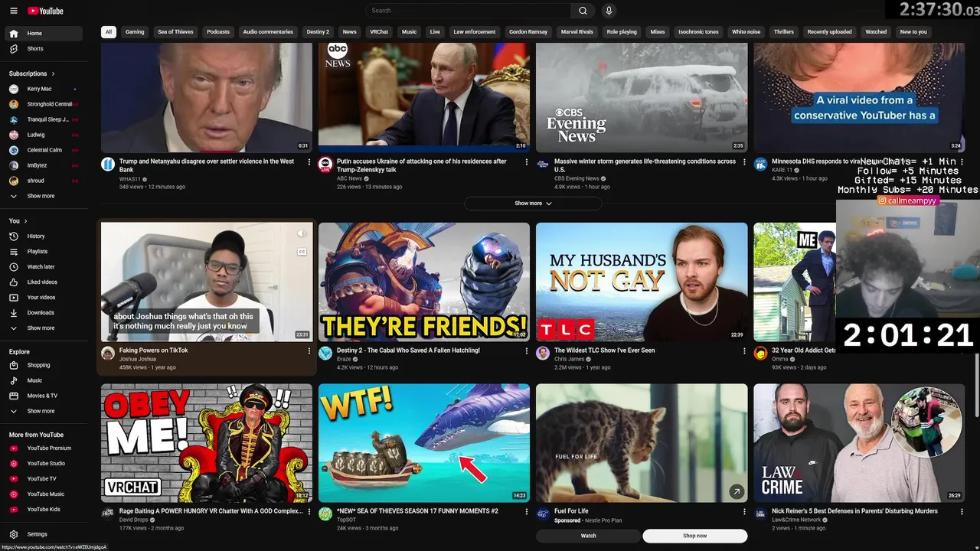Open Liked videos
This screenshot has height=551, width=980.
44,282
